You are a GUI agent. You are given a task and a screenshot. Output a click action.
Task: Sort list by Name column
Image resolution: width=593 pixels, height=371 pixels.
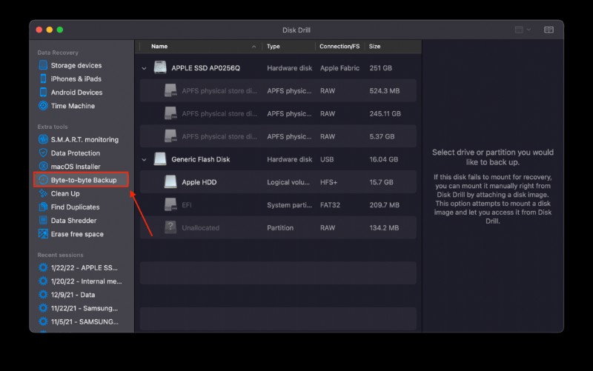tap(159, 47)
